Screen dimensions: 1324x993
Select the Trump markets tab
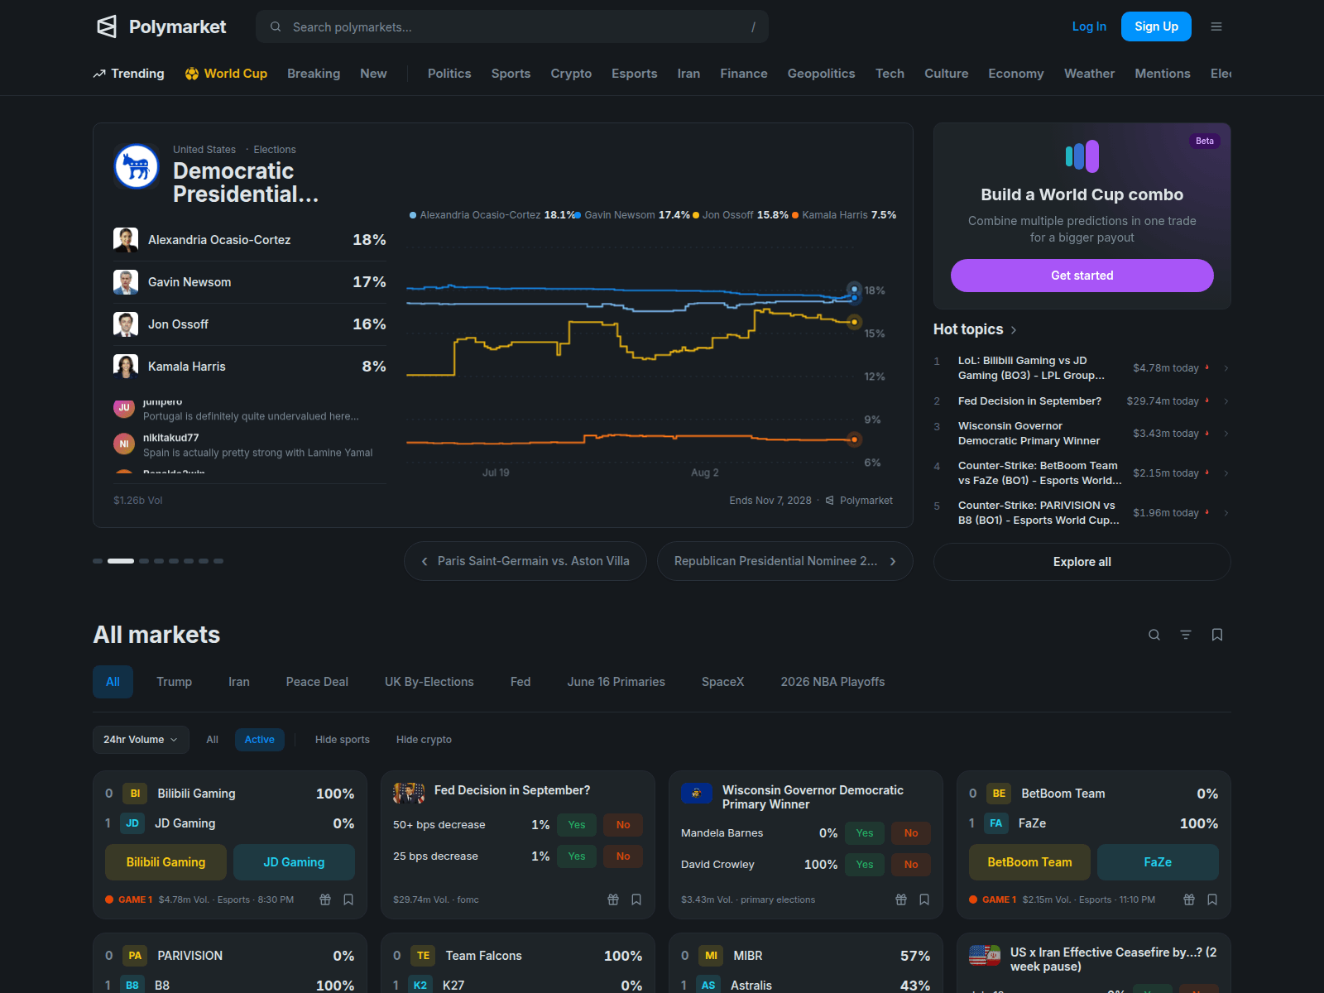point(175,682)
